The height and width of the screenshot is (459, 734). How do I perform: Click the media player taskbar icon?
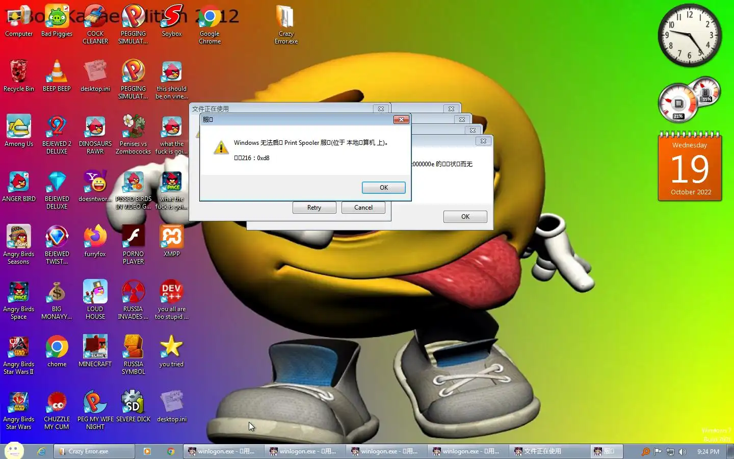click(147, 451)
